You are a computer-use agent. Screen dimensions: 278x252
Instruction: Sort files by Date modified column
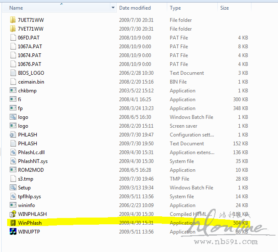click(x=135, y=8)
